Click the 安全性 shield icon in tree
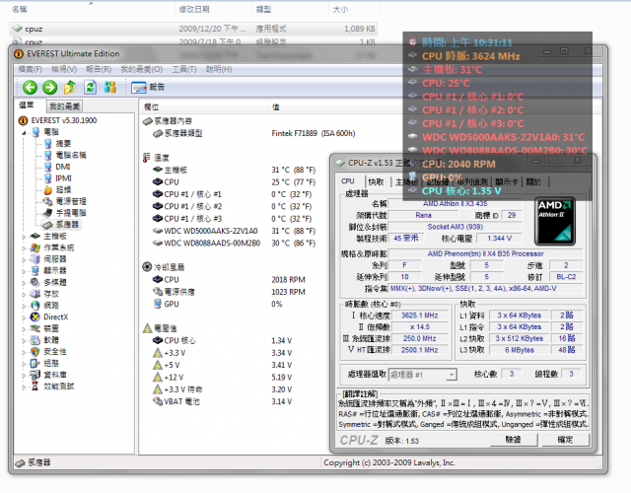 pyautogui.click(x=35, y=352)
